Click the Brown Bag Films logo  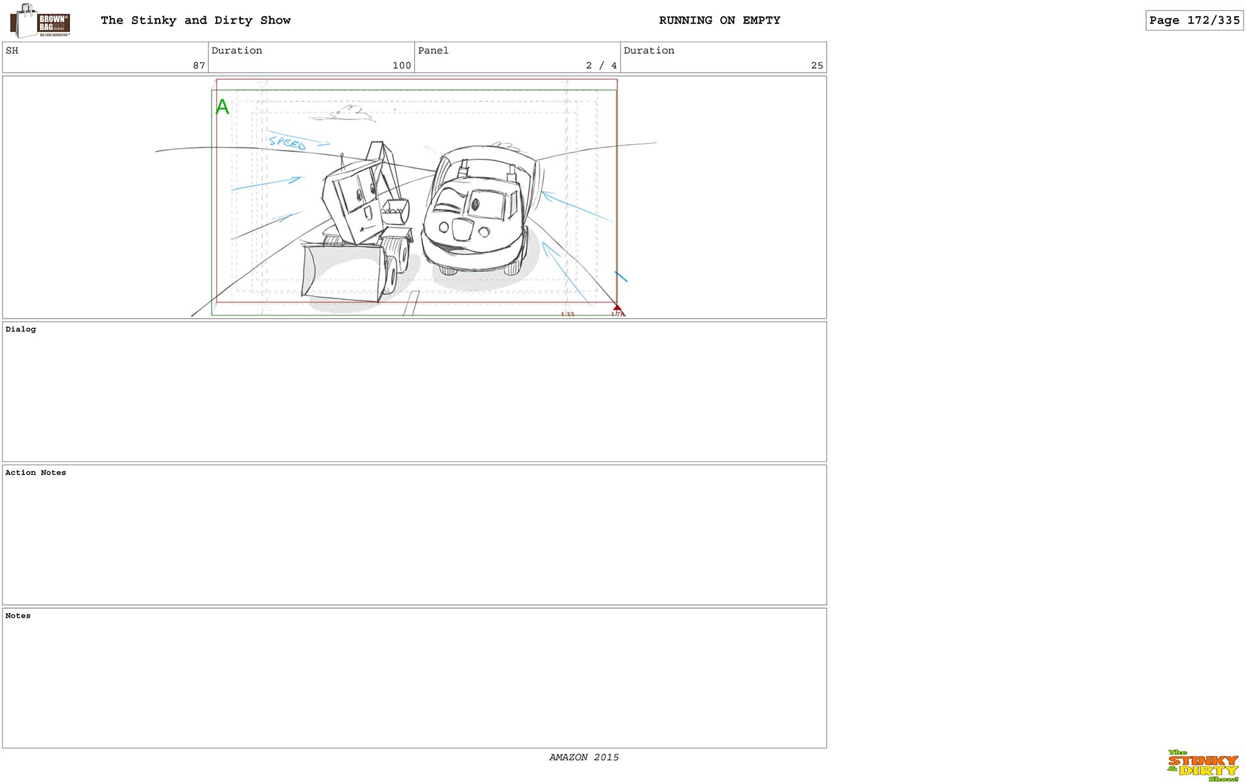40,21
